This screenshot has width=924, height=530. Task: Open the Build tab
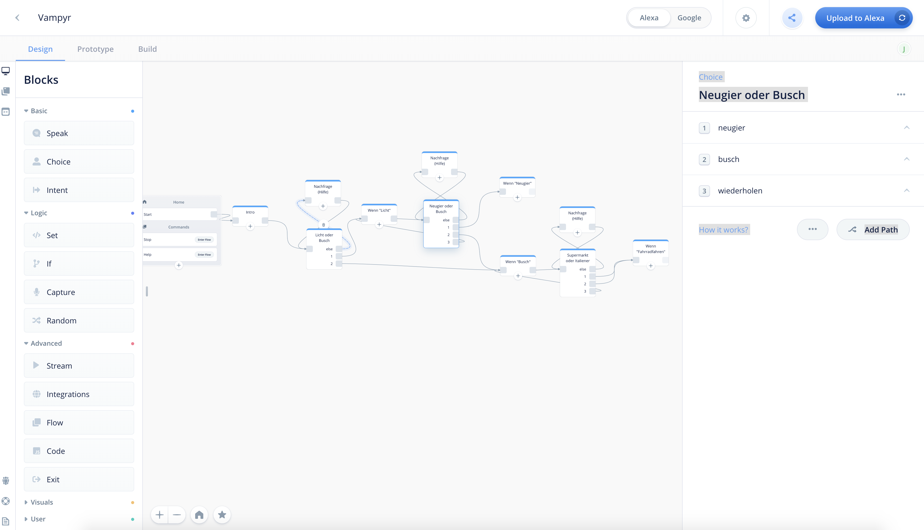pos(147,49)
